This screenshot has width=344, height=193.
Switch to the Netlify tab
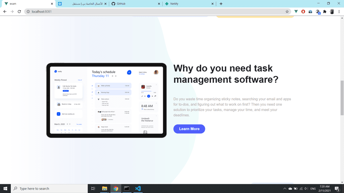point(189,4)
